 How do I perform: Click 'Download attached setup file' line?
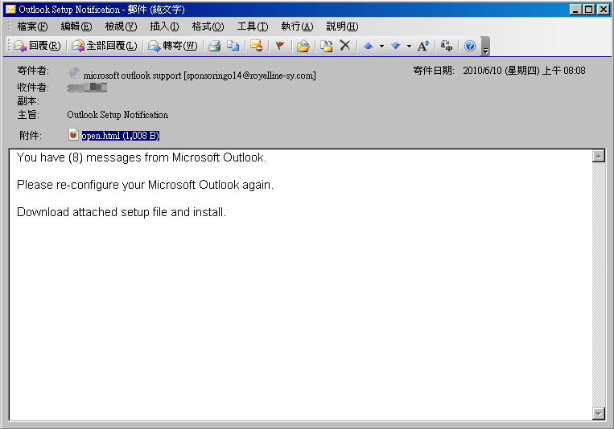pos(122,212)
